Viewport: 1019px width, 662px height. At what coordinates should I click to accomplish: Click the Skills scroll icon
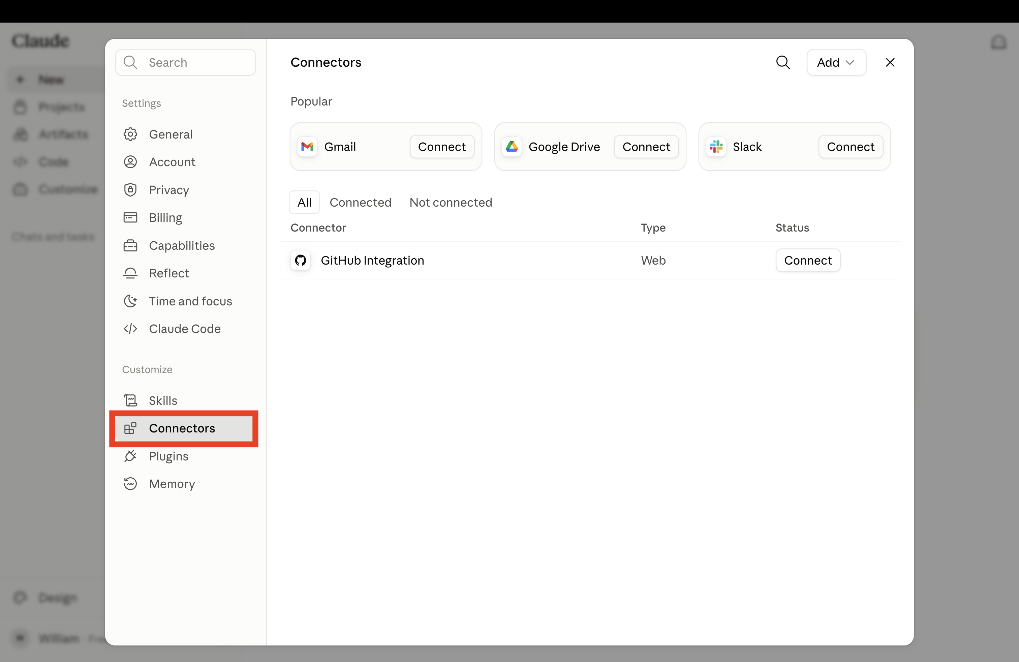[x=130, y=400]
